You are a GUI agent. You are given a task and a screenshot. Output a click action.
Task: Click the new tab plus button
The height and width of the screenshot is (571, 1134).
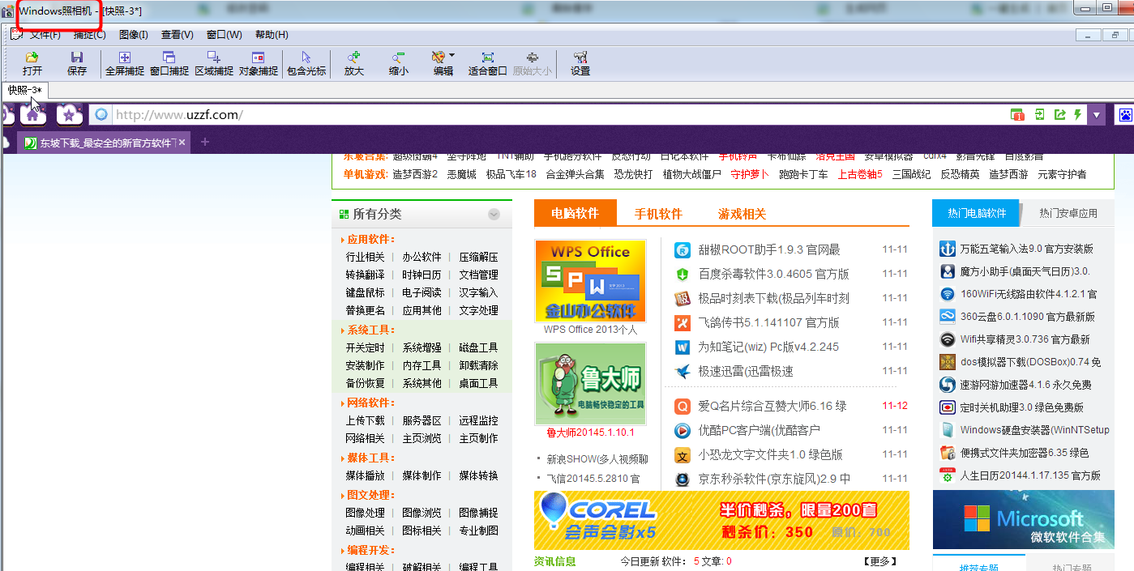click(x=205, y=143)
